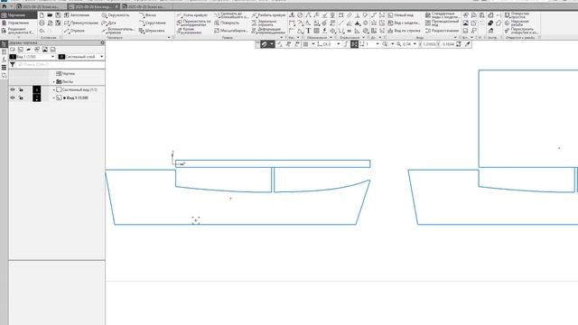Click black color swatch of Вид 1 row
Screen dimensions: 578x325
(x=37, y=97)
